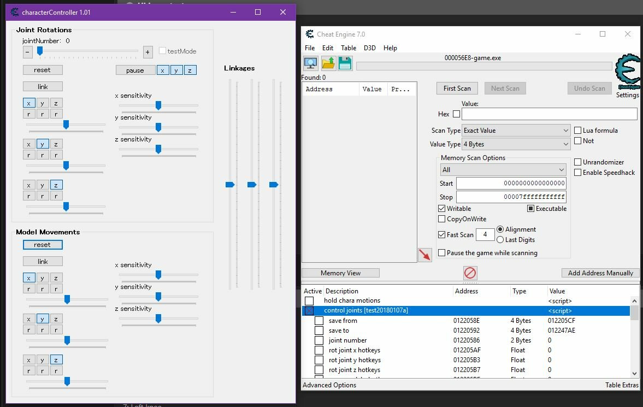Viewport: 643px width, 407px height.
Task: Click plus button beside jointNumber slider
Action: [x=148, y=52]
